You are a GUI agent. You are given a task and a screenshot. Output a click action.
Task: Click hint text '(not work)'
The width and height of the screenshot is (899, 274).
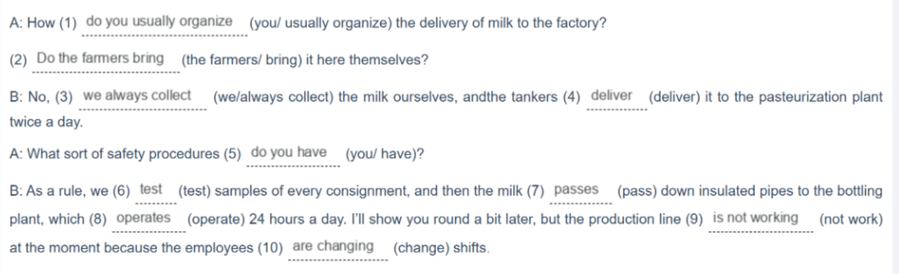[x=851, y=219]
